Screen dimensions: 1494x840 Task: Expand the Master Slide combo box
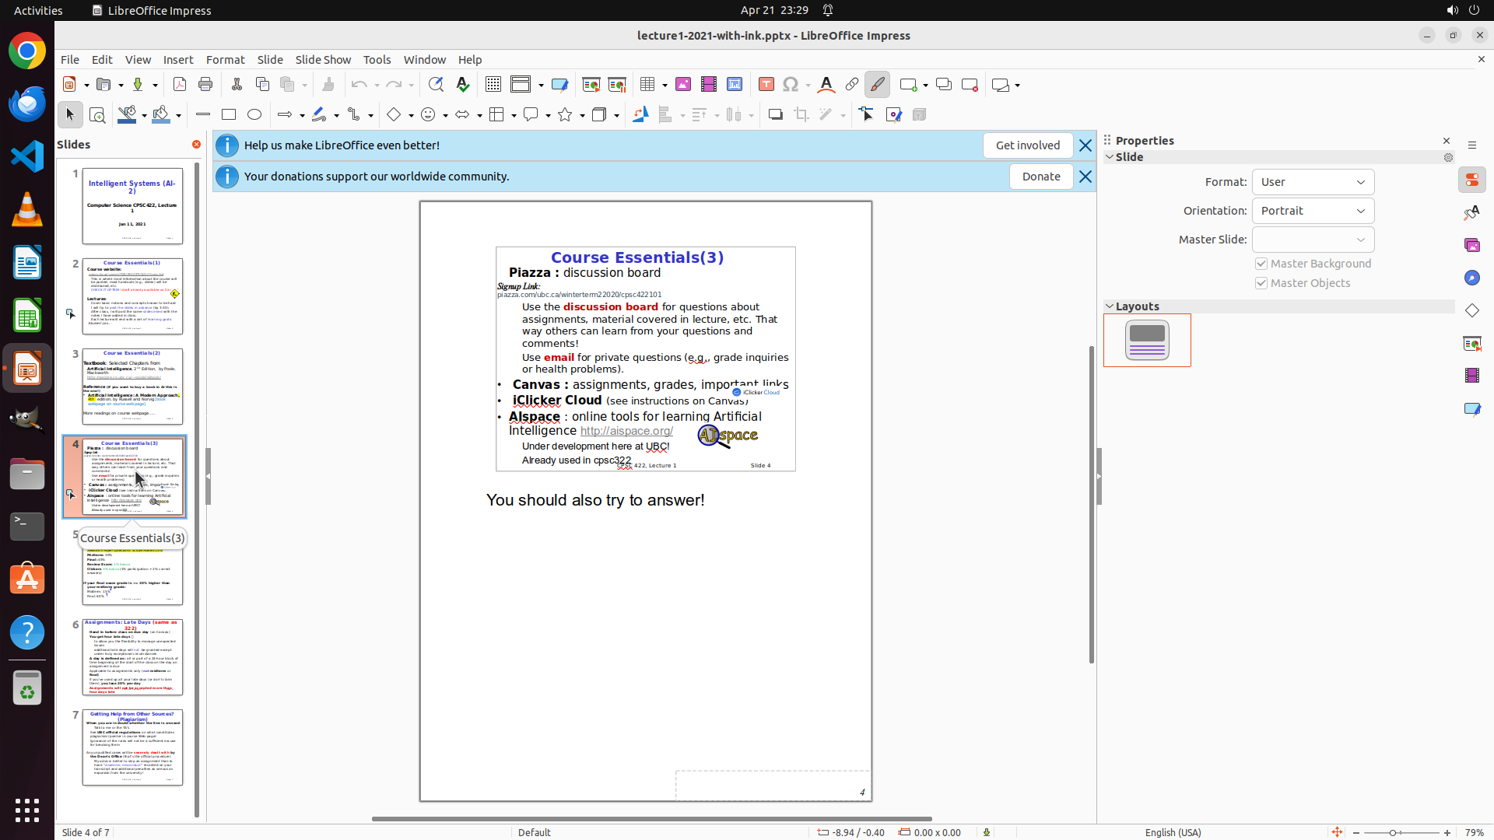point(1360,240)
